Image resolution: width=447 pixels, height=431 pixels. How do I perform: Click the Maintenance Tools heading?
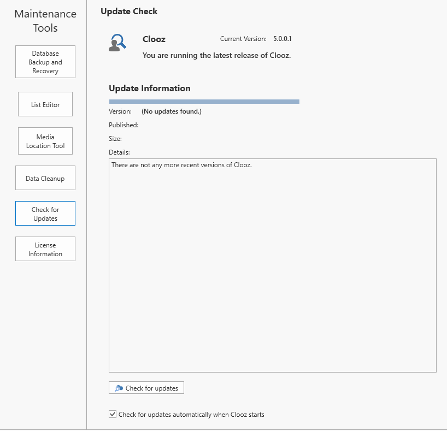(45, 21)
